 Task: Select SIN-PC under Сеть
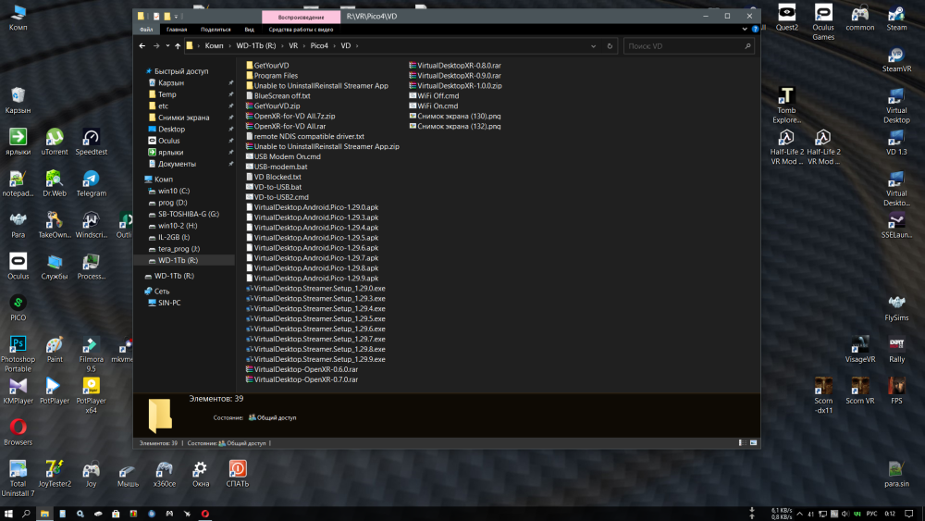pyautogui.click(x=169, y=303)
